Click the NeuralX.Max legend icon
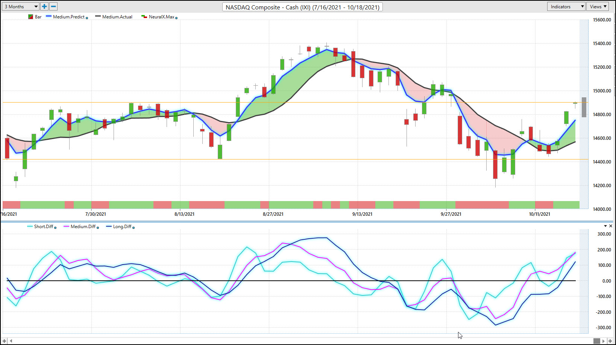This screenshot has width=616, height=345. 144,17
